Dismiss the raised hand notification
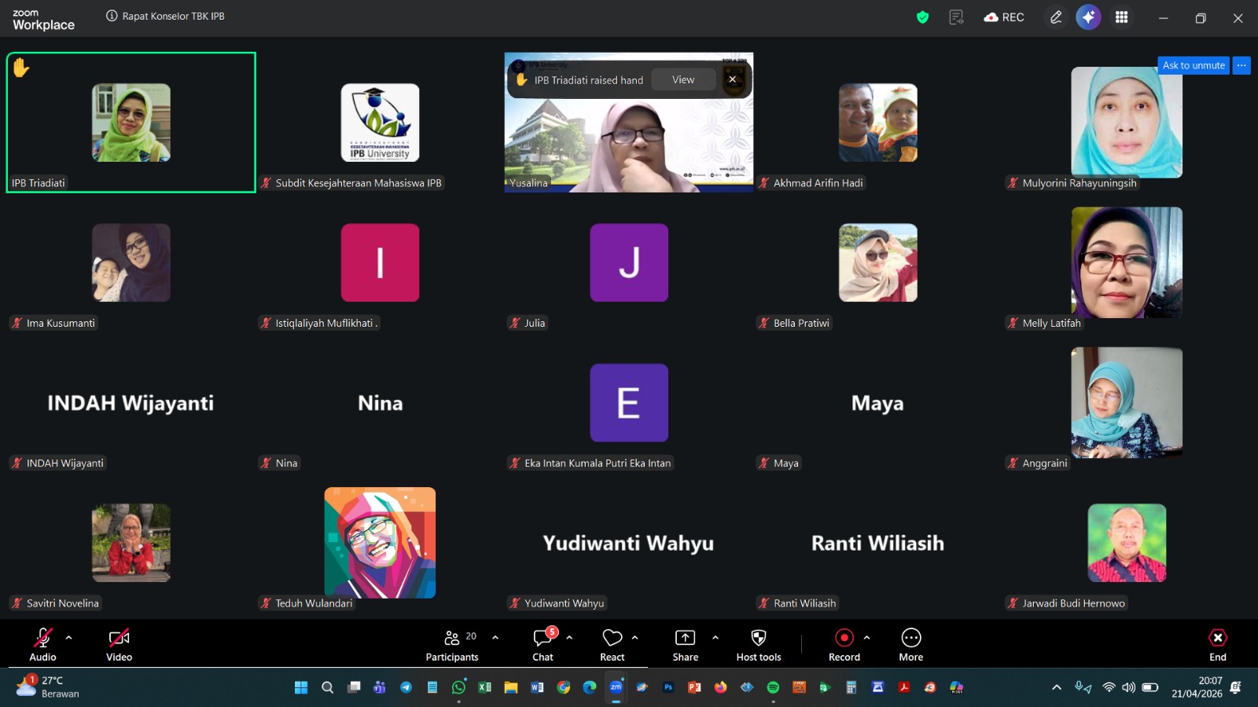The height and width of the screenshot is (707, 1258). [x=732, y=79]
